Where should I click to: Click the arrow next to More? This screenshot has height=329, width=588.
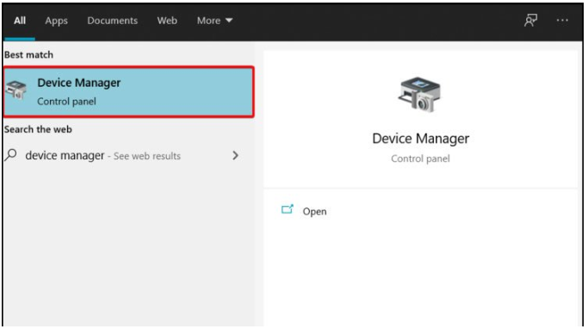(229, 21)
